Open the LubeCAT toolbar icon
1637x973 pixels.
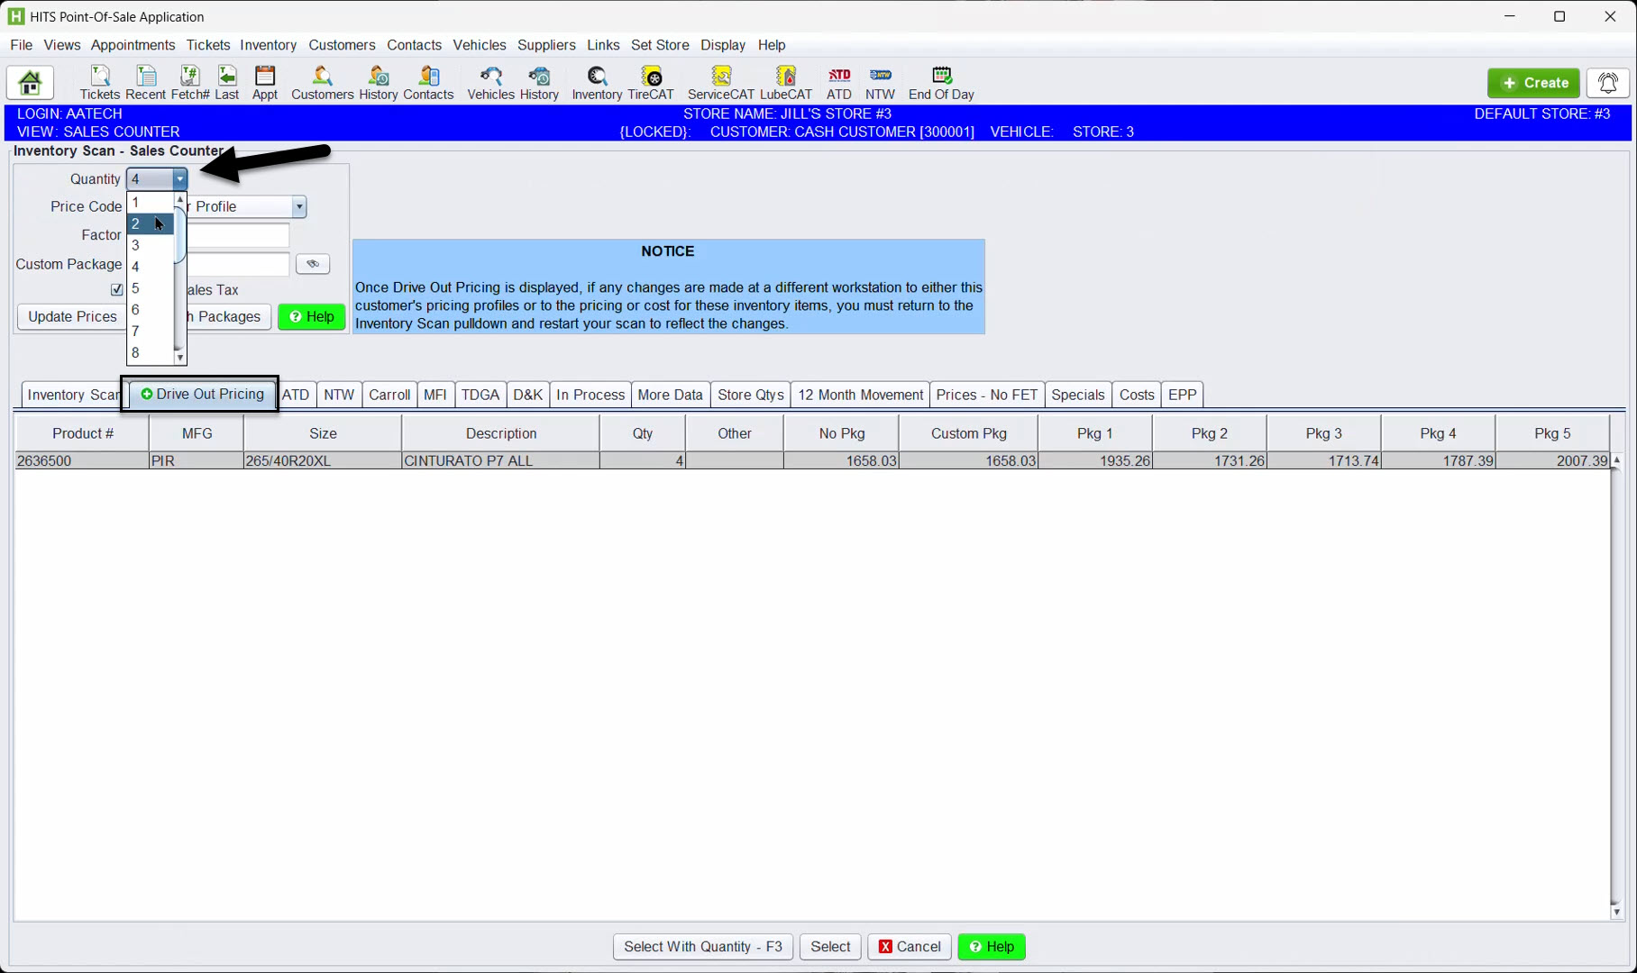[x=785, y=83]
